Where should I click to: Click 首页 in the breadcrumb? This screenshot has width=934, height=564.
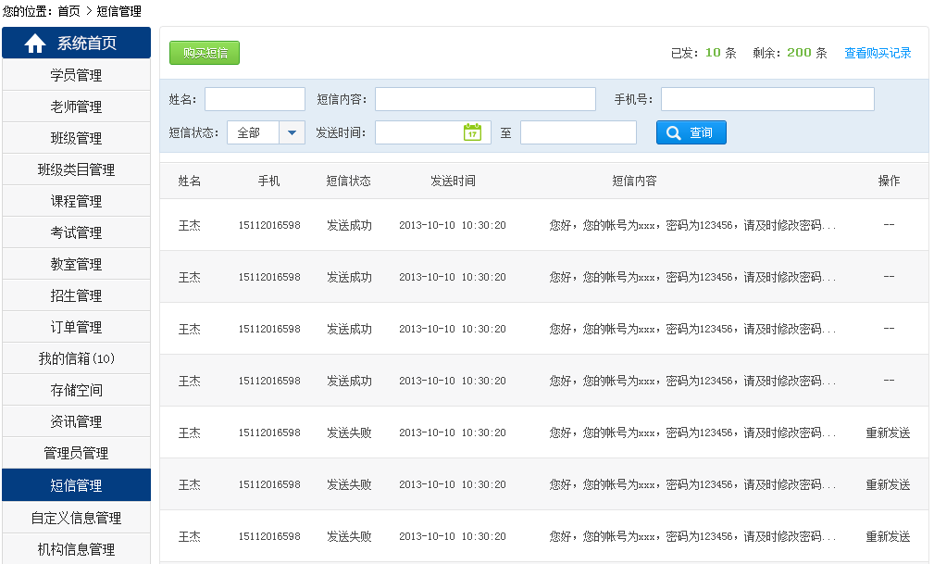pos(68,11)
